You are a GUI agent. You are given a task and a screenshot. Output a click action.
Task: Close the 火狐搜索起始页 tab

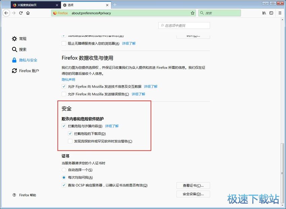(57, 5)
